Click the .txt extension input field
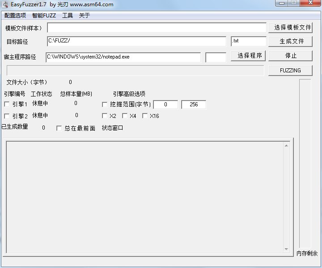This screenshot has width=322, height=268. click(x=248, y=41)
